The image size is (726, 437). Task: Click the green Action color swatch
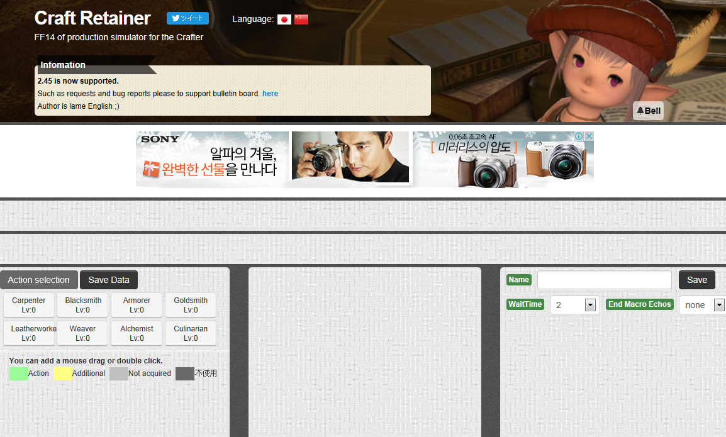19,373
